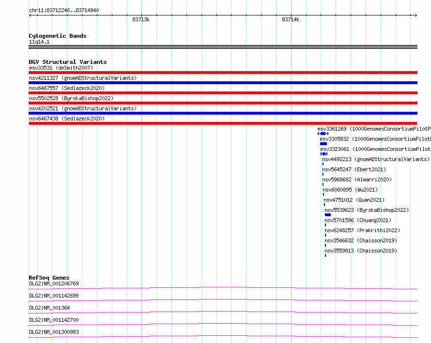Click the right arrow of the ruler
The width and height of the screenshot is (431, 343).
(x=416, y=15)
